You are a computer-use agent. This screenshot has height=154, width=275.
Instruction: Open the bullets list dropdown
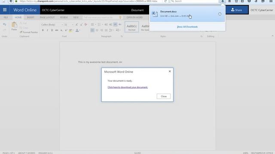click(95, 25)
